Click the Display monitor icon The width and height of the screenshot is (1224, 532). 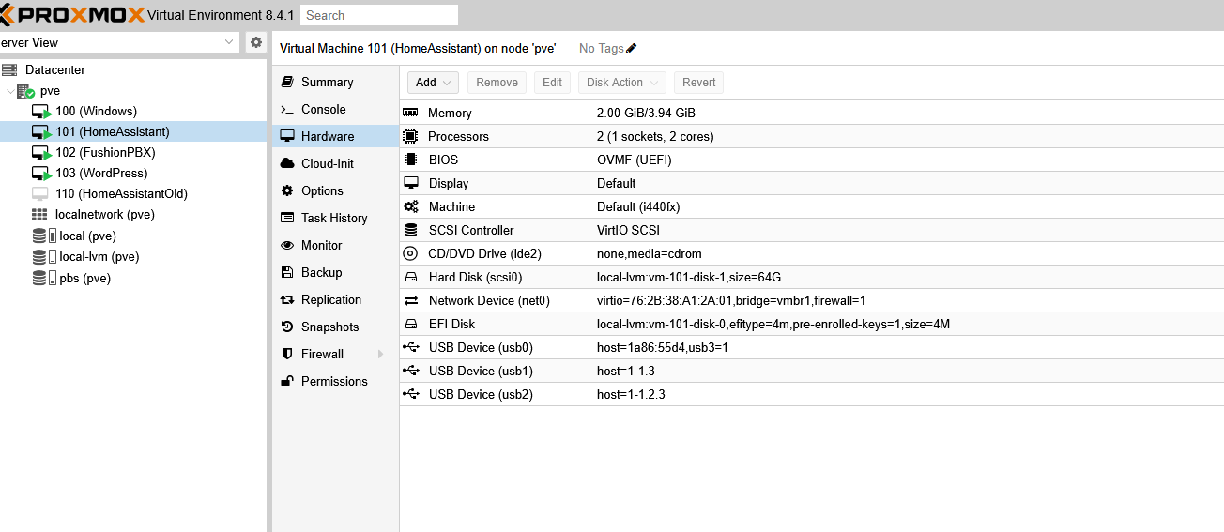411,183
